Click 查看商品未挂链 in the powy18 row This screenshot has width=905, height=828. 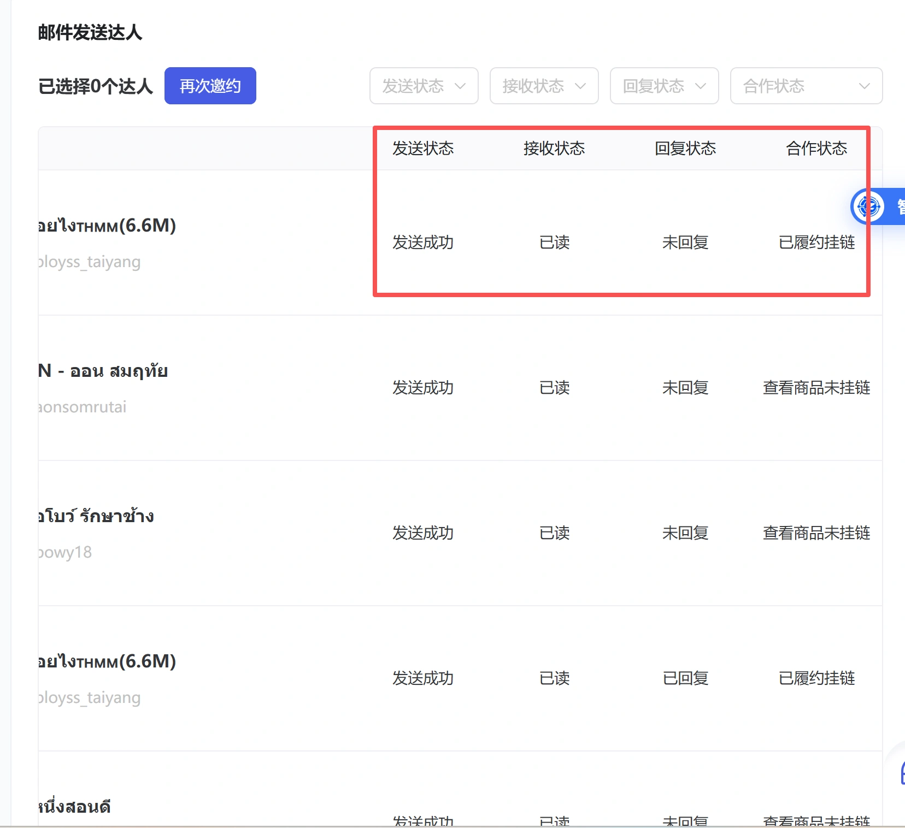click(x=816, y=533)
